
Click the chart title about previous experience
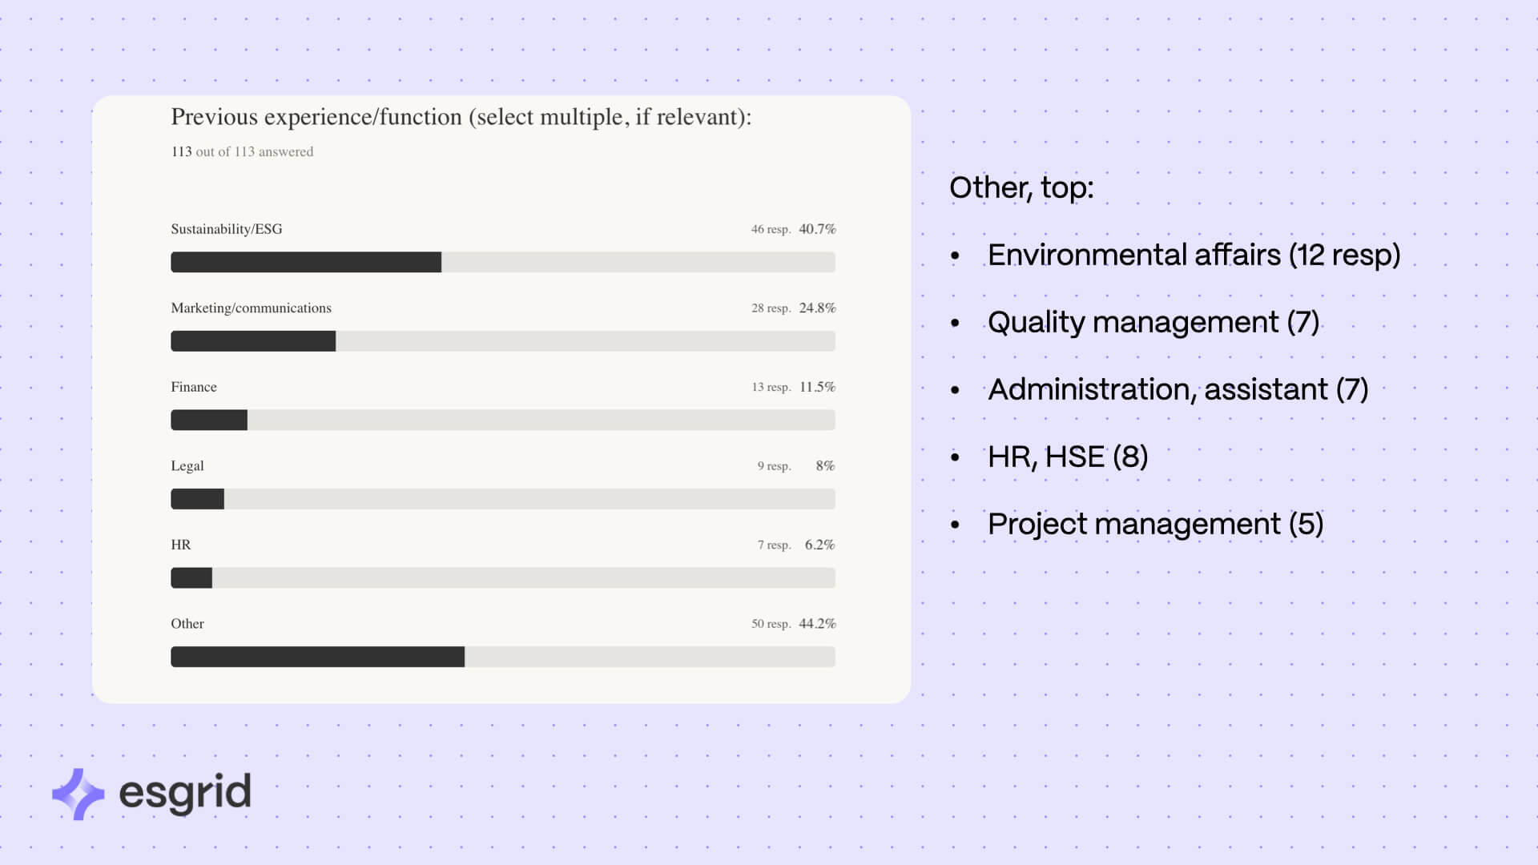[461, 117]
